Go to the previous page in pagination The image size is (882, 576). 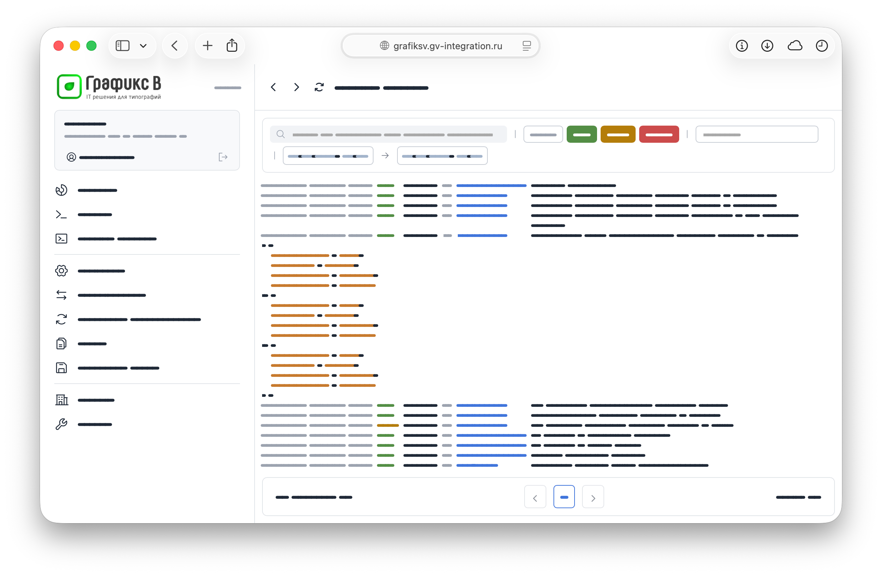pyautogui.click(x=536, y=497)
